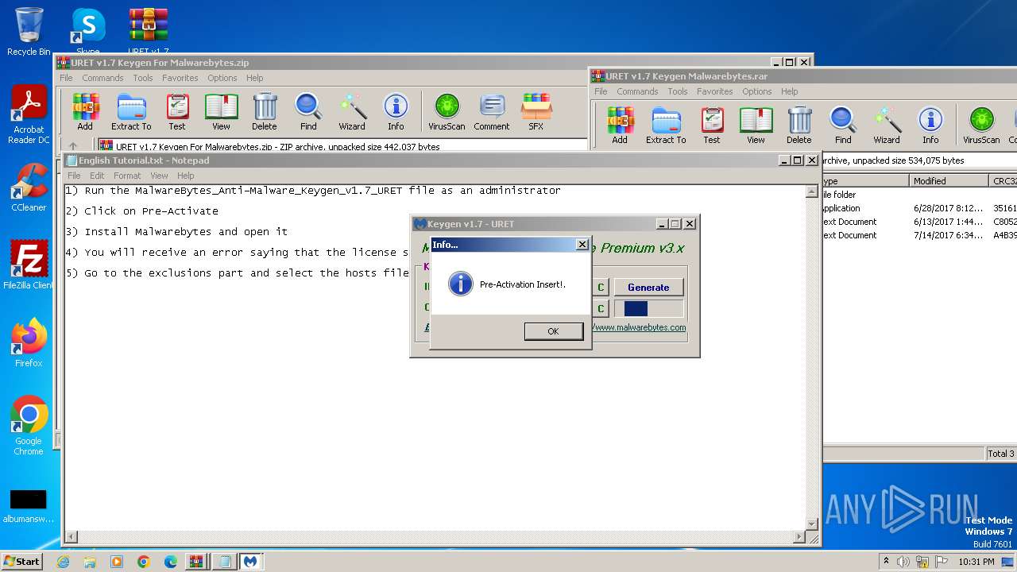Open Windows Explorer from the taskbar
Screen dimensions: 1017x572
coord(90,562)
